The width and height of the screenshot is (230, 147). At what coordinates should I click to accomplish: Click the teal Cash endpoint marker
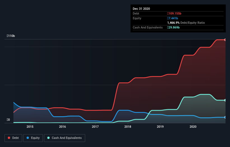tap(225, 100)
